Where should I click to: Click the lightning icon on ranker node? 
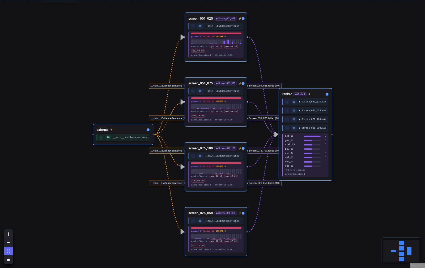(309, 94)
